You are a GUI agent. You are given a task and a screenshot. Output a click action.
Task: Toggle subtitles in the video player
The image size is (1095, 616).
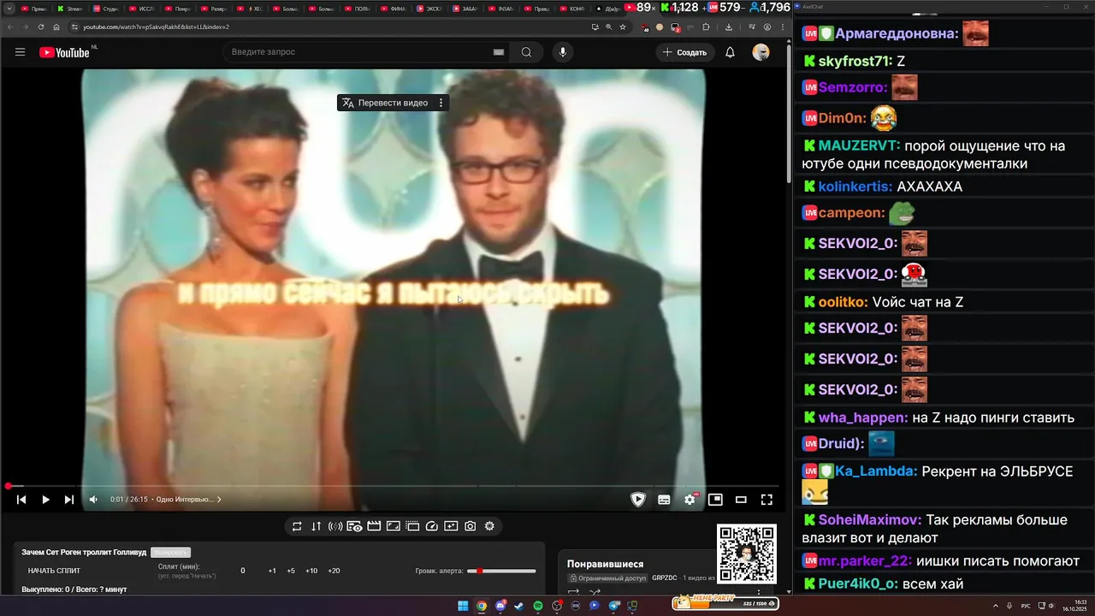pos(664,500)
